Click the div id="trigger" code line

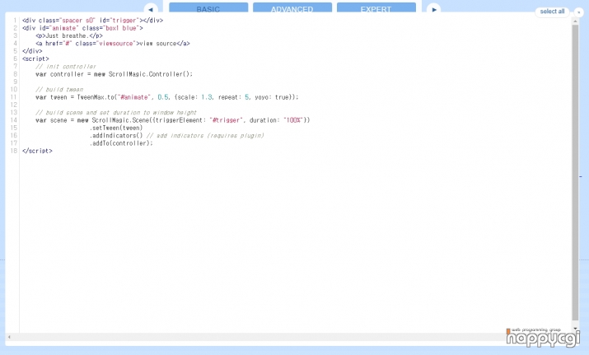coord(92,21)
